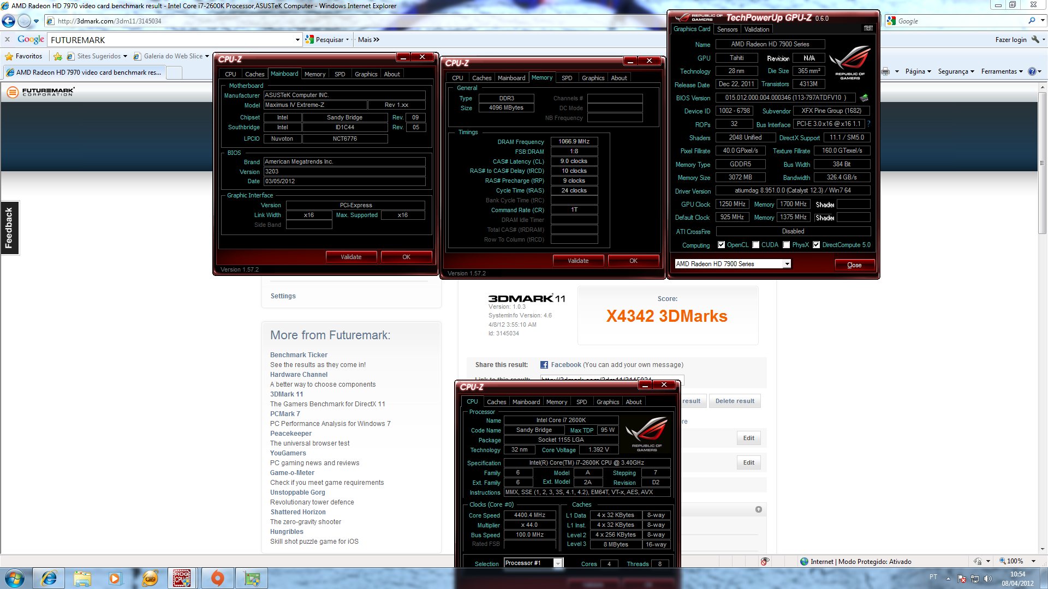
Task: Click the volume speaker tray icon
Action: tap(988, 578)
